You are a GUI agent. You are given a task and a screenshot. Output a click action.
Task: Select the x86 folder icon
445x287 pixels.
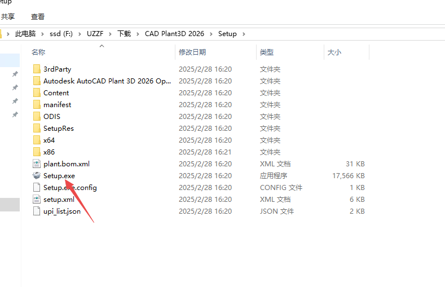(37, 152)
